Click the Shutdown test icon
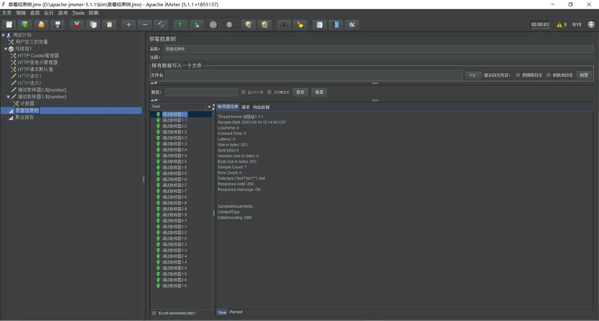The width and height of the screenshot is (599, 321). pyautogui.click(x=229, y=25)
